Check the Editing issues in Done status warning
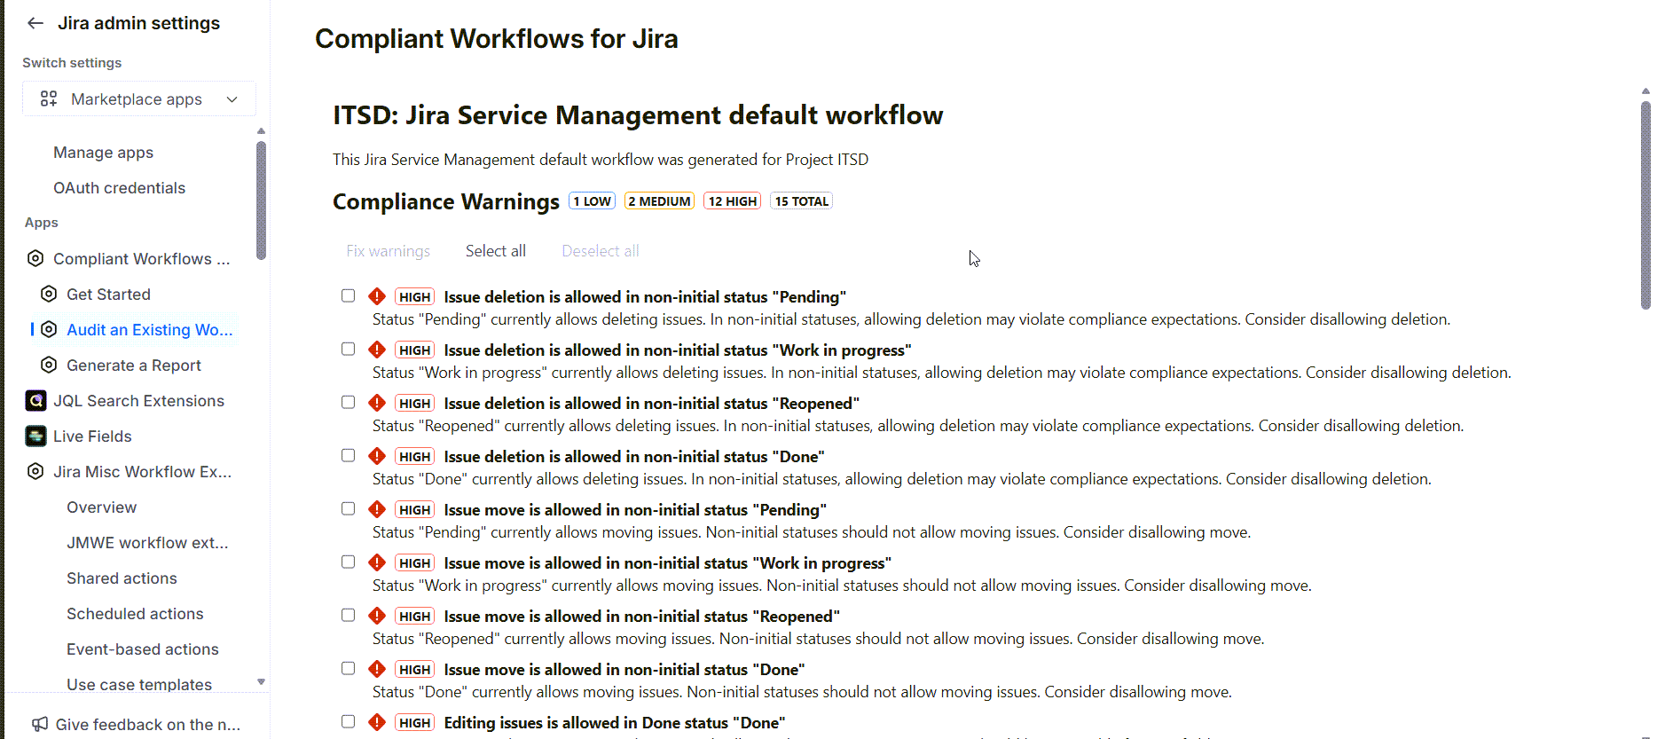The image size is (1665, 739). (x=348, y=721)
